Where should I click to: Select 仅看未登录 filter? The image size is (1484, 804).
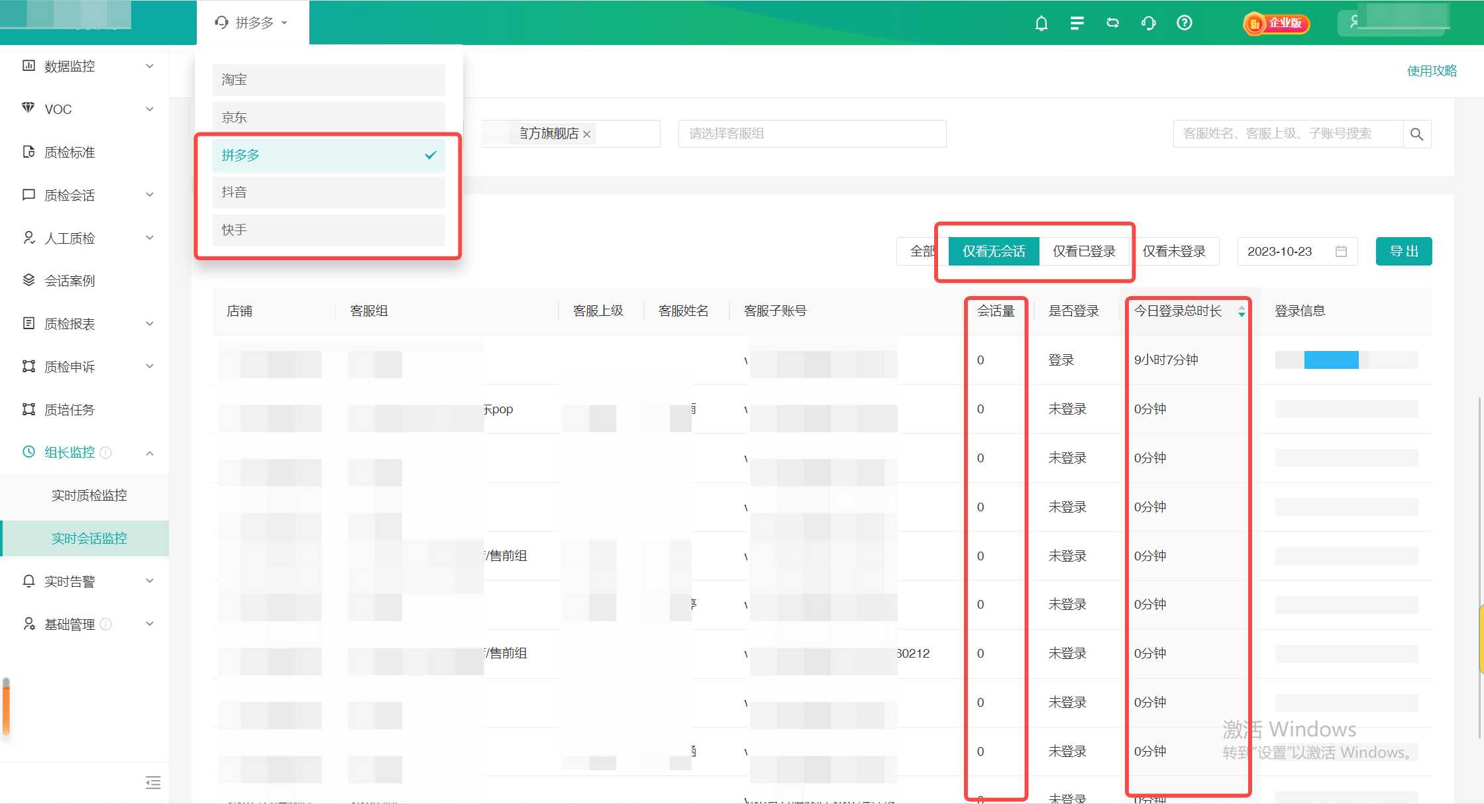tap(1175, 252)
